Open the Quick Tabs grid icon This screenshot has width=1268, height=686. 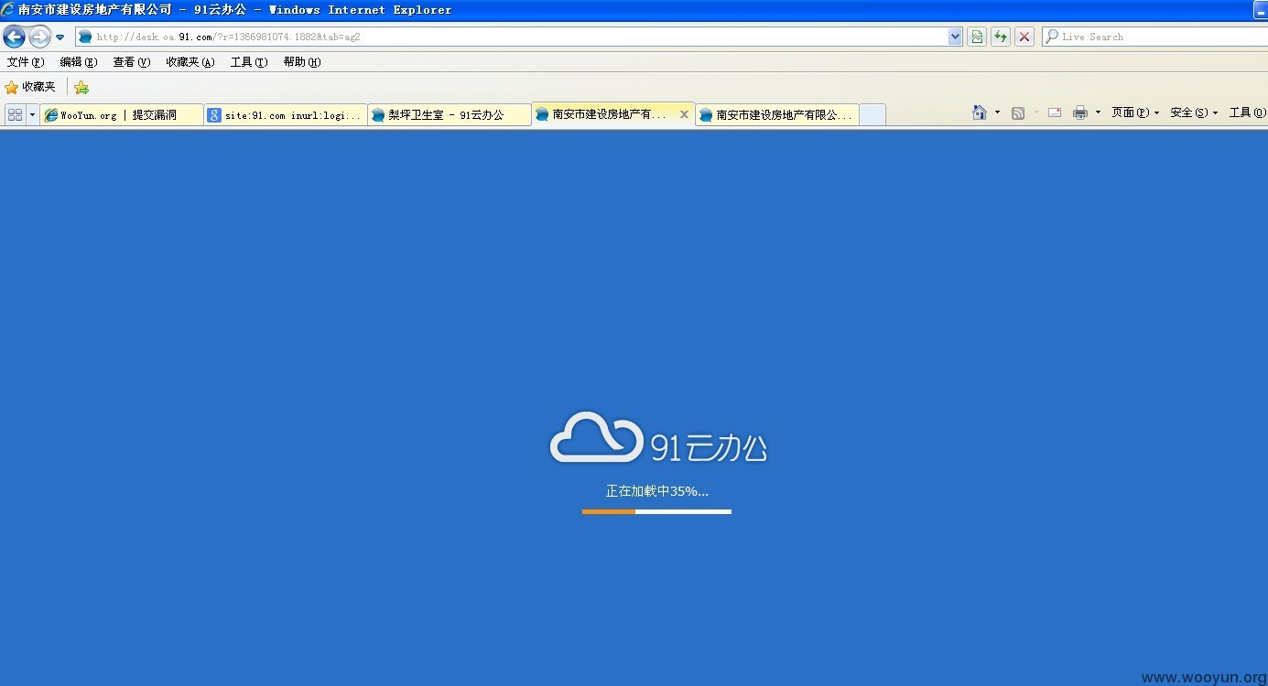click(x=15, y=114)
